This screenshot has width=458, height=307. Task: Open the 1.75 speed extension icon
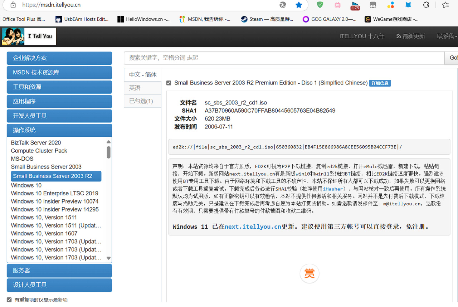(x=355, y=5)
